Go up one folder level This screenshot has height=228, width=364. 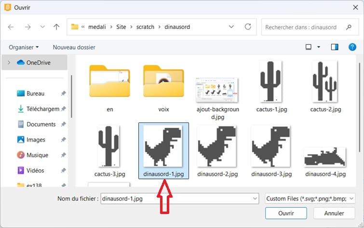point(56,27)
